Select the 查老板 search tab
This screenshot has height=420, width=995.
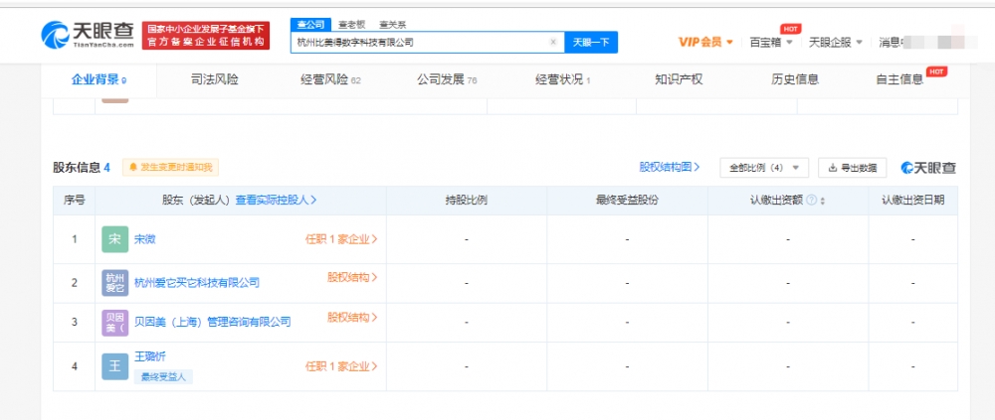click(x=351, y=25)
